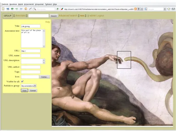Open the address bar history dropdown arrow
The width and height of the screenshot is (176, 131).
click(142, 9)
